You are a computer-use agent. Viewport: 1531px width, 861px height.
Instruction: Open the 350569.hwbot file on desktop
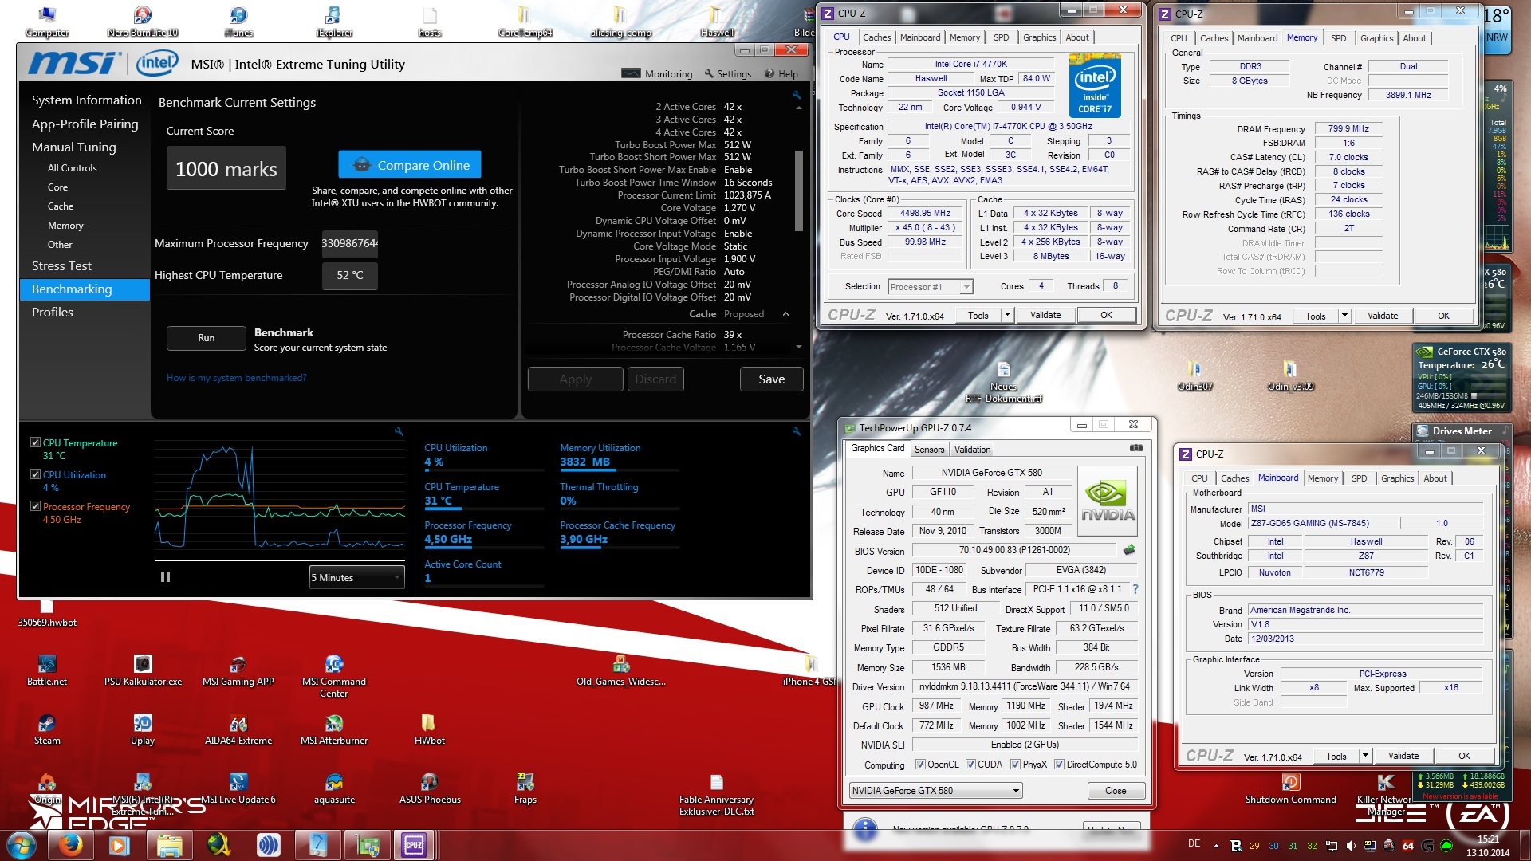(47, 614)
